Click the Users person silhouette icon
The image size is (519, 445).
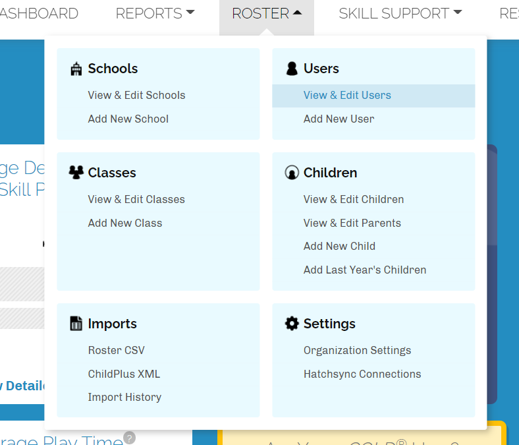pyautogui.click(x=292, y=69)
